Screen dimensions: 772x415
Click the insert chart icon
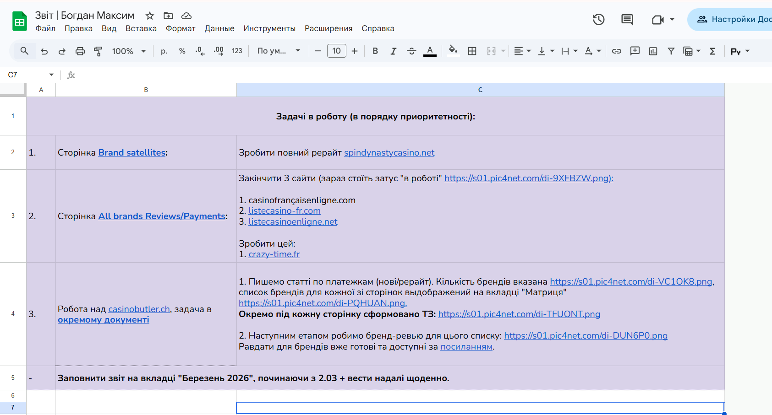(653, 51)
